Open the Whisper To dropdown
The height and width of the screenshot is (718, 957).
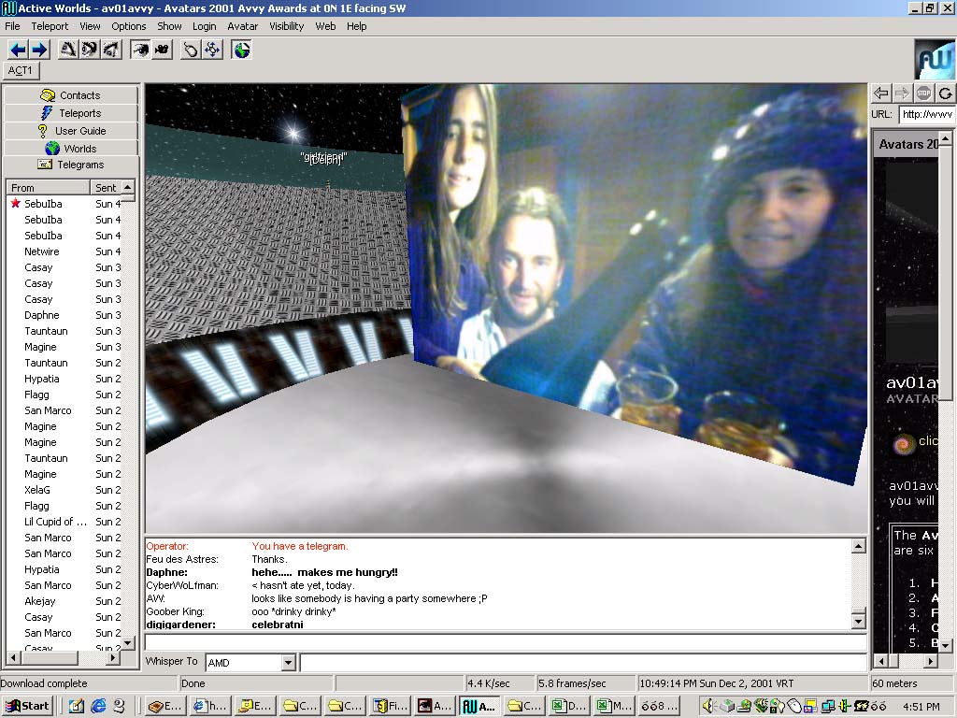coord(288,663)
